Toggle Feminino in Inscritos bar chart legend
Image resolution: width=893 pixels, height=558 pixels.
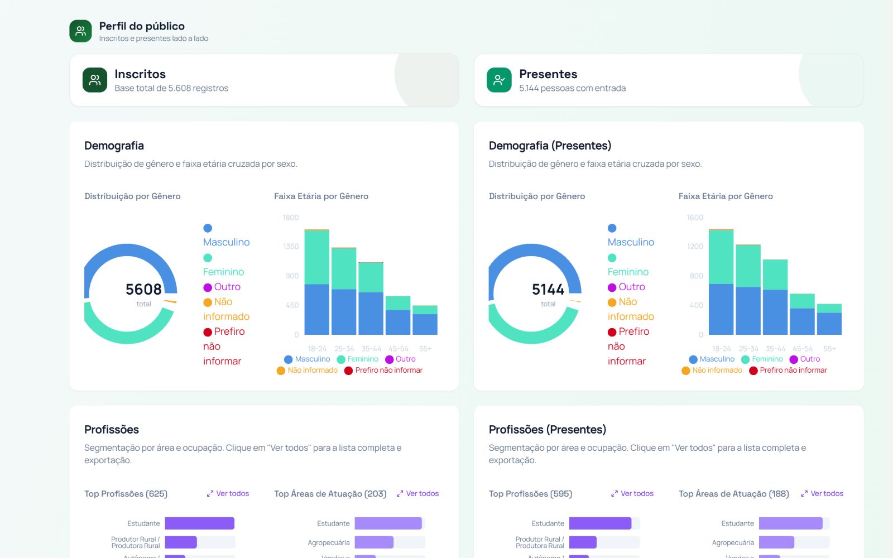[358, 359]
